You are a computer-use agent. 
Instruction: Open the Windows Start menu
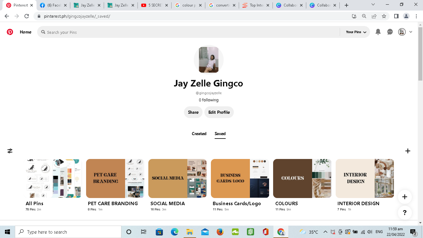pyautogui.click(x=7, y=232)
